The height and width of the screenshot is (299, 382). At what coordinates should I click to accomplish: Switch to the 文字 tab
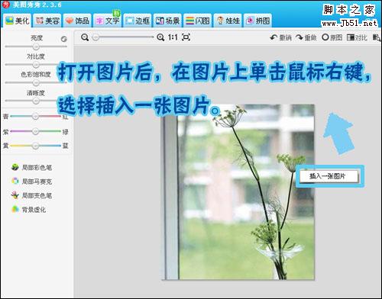click(x=108, y=21)
